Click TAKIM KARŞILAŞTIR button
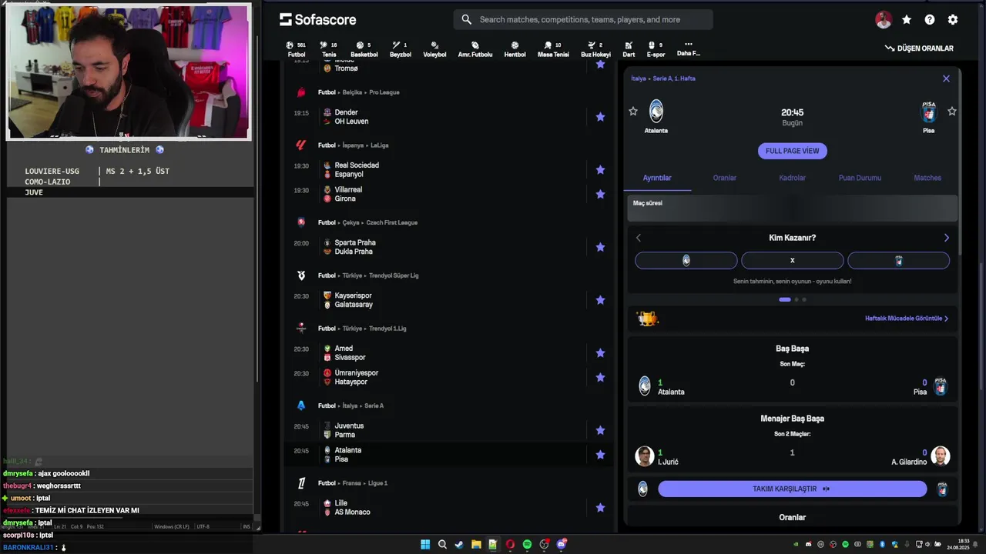This screenshot has height=554, width=986. 792,489
